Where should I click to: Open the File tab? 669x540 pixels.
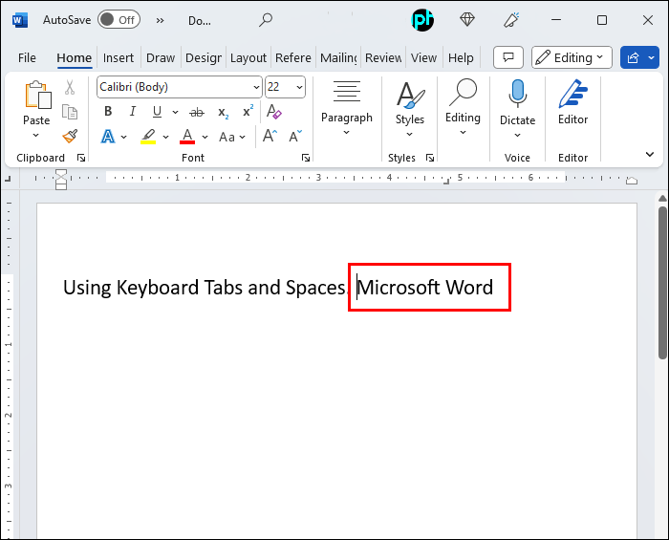[x=27, y=57]
